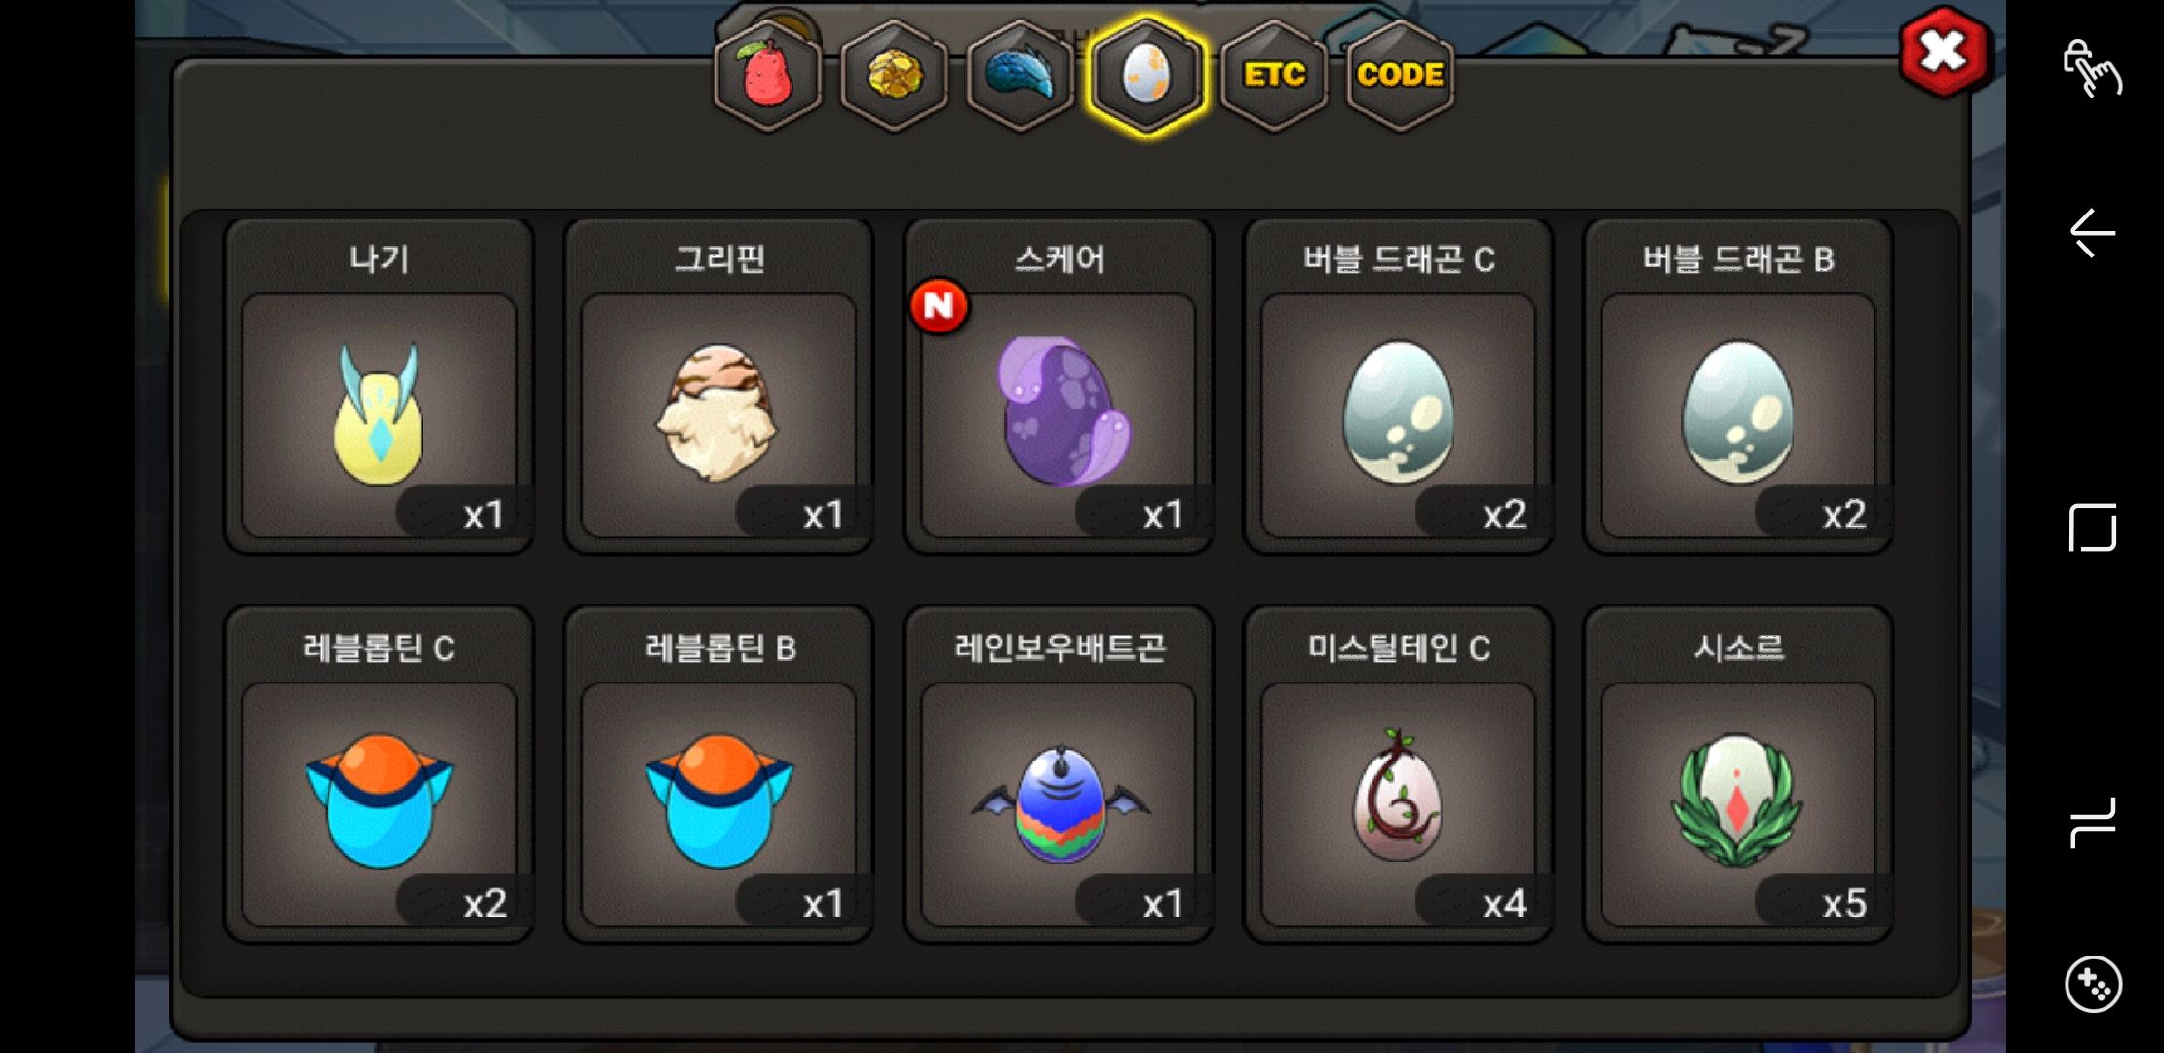Switch to the gold nugget tab

(x=894, y=75)
